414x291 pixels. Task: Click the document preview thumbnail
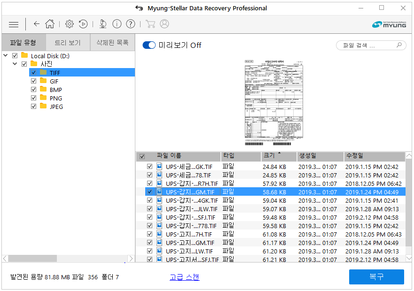[x=274, y=103]
